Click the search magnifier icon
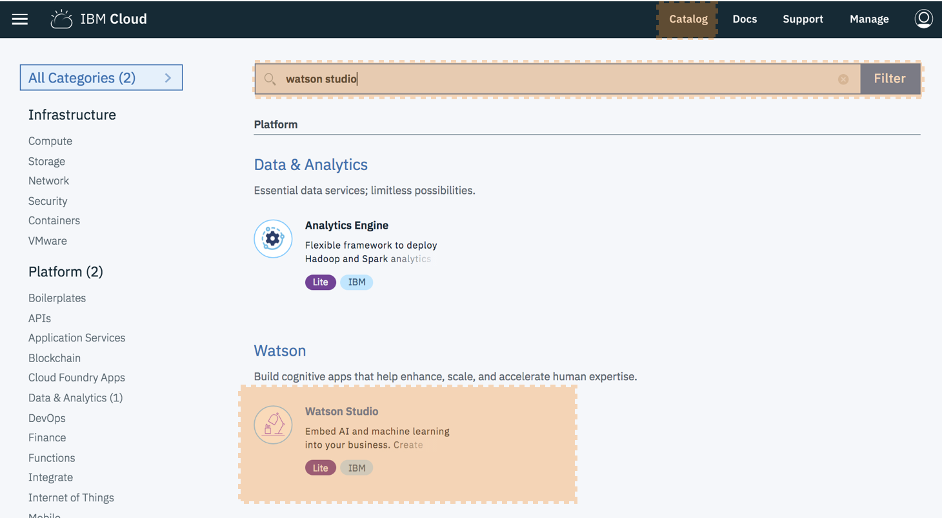 [x=270, y=79]
